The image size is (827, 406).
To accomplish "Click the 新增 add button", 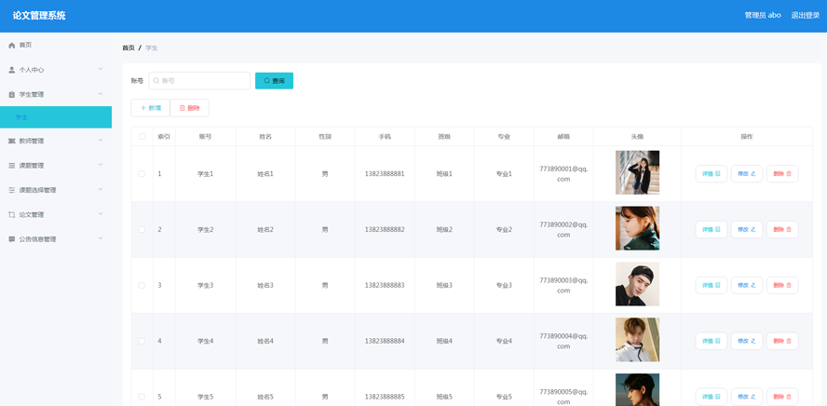I will (150, 108).
